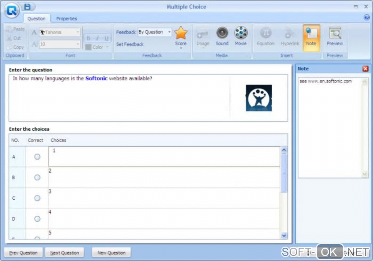
Task: Toggle Underline formatting button
Action: point(106,38)
